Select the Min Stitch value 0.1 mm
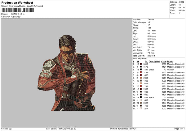This screenshot has width=186, height=131. point(151,50)
